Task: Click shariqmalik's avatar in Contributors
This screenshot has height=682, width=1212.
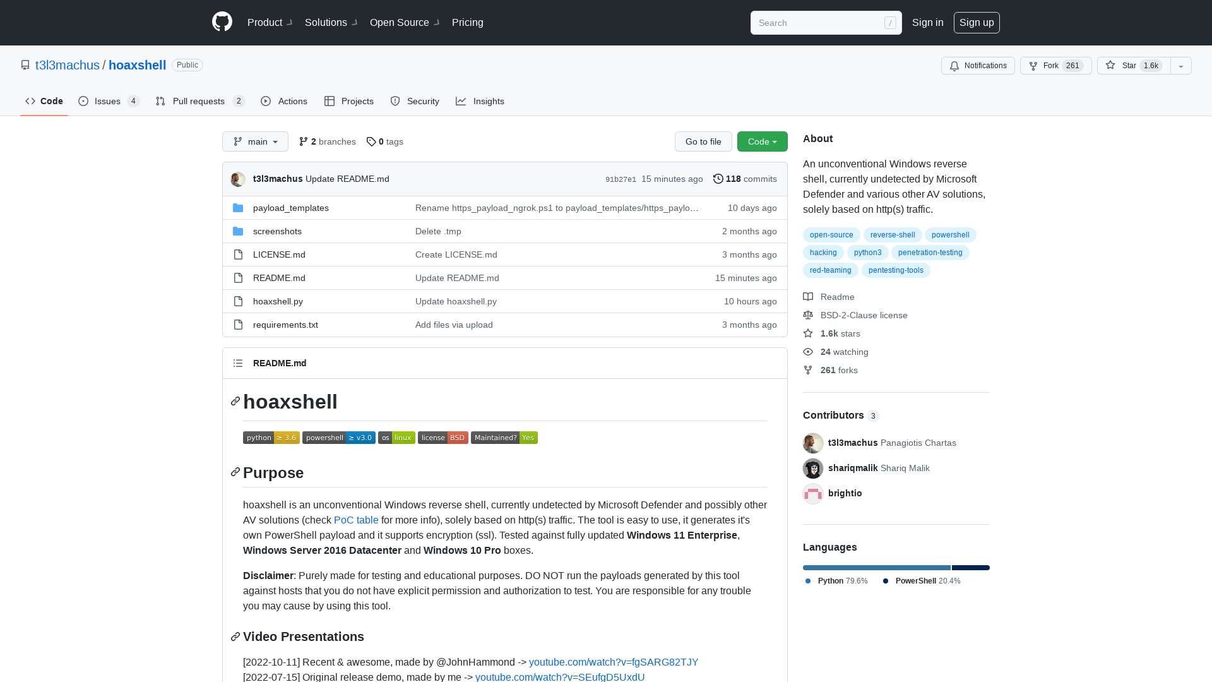Action: (813, 468)
